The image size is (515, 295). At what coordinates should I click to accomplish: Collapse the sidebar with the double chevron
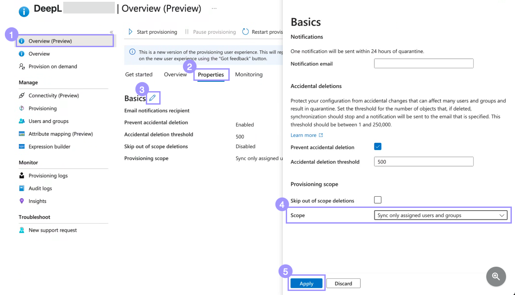click(111, 31)
